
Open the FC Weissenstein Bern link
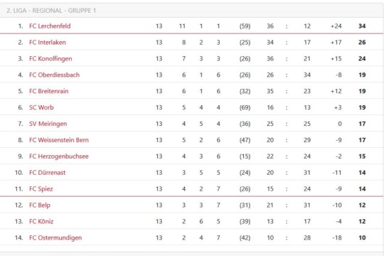tap(59, 140)
